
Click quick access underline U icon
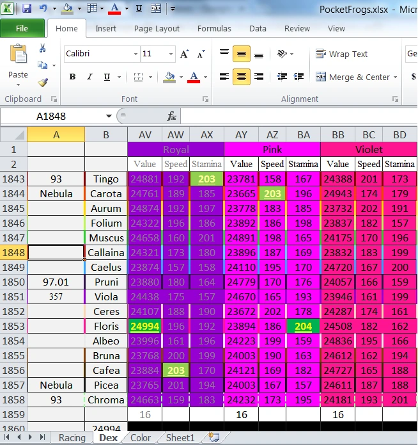pos(139,8)
